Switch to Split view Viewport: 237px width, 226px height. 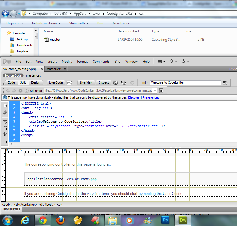[x=23, y=82]
